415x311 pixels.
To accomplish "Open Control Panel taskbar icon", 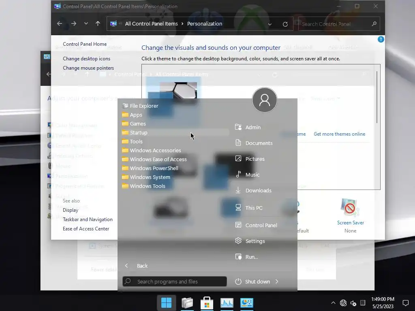I will (x=247, y=303).
